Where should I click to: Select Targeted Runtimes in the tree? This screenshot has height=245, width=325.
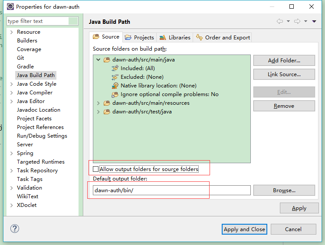tap(41, 162)
